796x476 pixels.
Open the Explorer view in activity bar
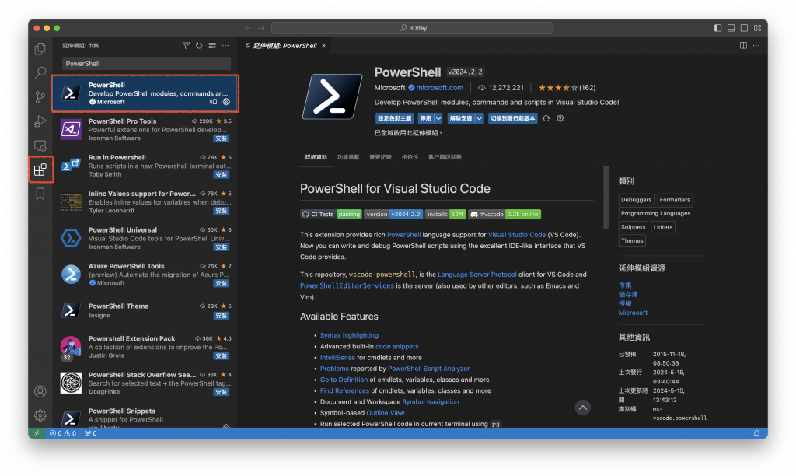click(x=40, y=49)
